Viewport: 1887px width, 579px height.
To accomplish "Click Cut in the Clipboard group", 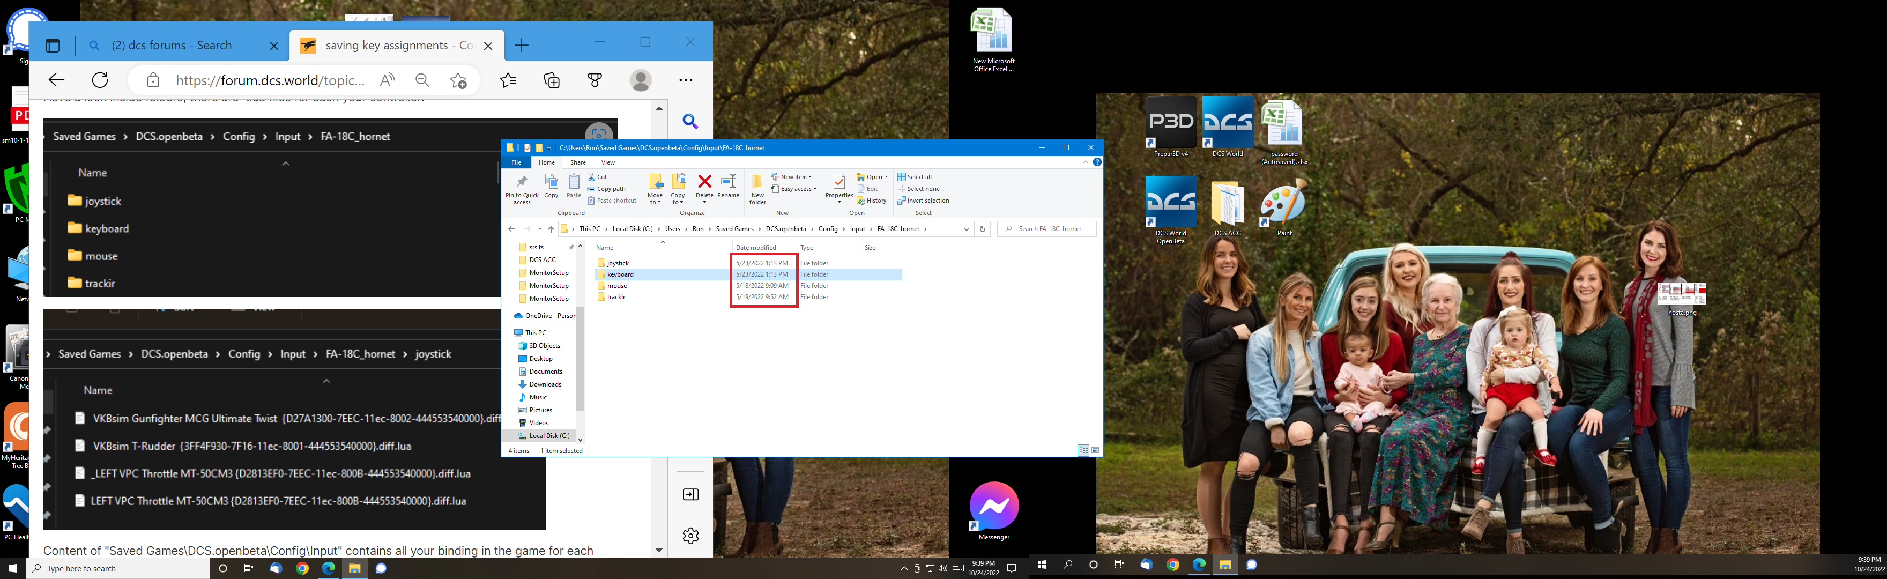I will (598, 176).
